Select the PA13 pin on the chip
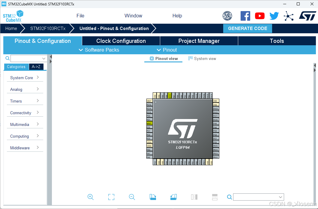Image resolution: width=318 pixels, height=209 pixels. coord(216,108)
